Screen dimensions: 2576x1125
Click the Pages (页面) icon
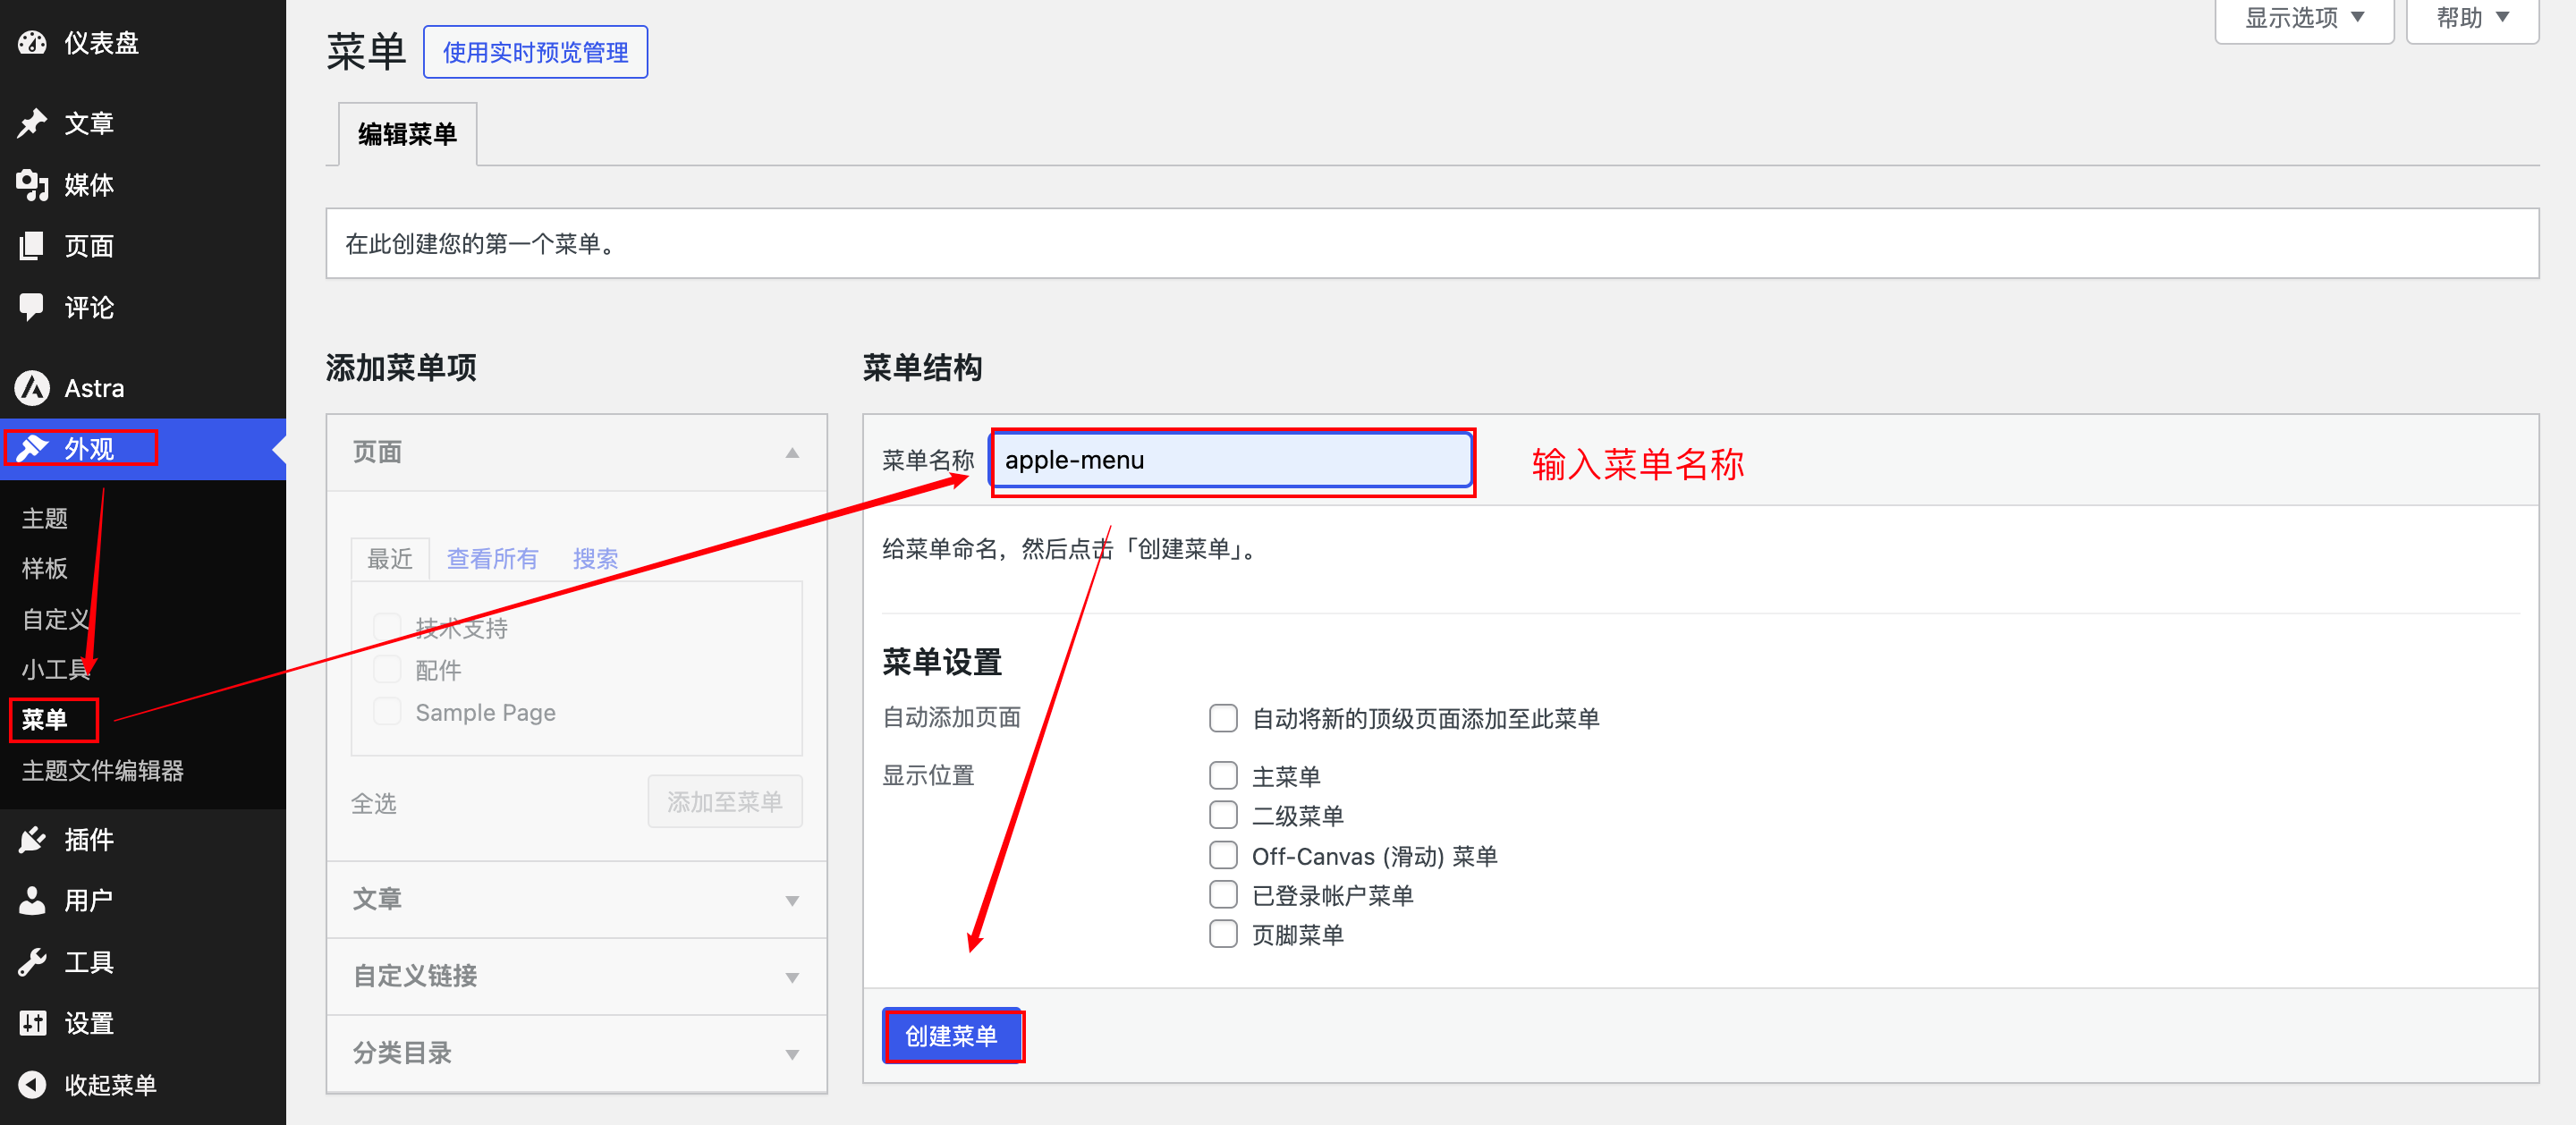tap(32, 246)
